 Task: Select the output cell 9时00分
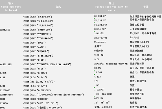pos(98,51)
